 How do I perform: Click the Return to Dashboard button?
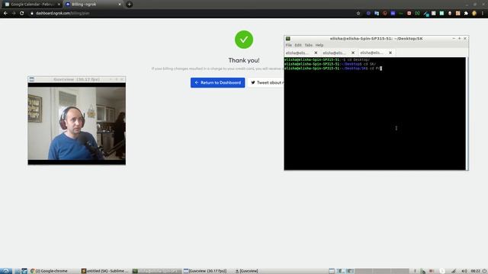pyautogui.click(x=217, y=83)
